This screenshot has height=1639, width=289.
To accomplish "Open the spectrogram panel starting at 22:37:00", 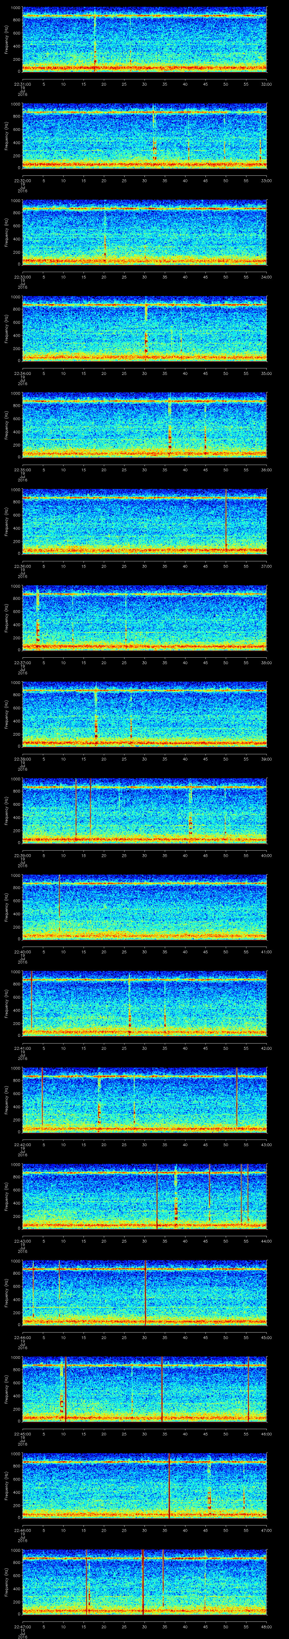I will point(145,617).
